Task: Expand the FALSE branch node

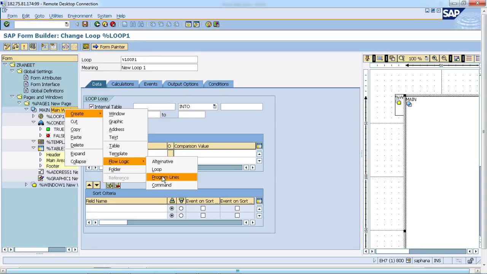Action: (x=40, y=135)
